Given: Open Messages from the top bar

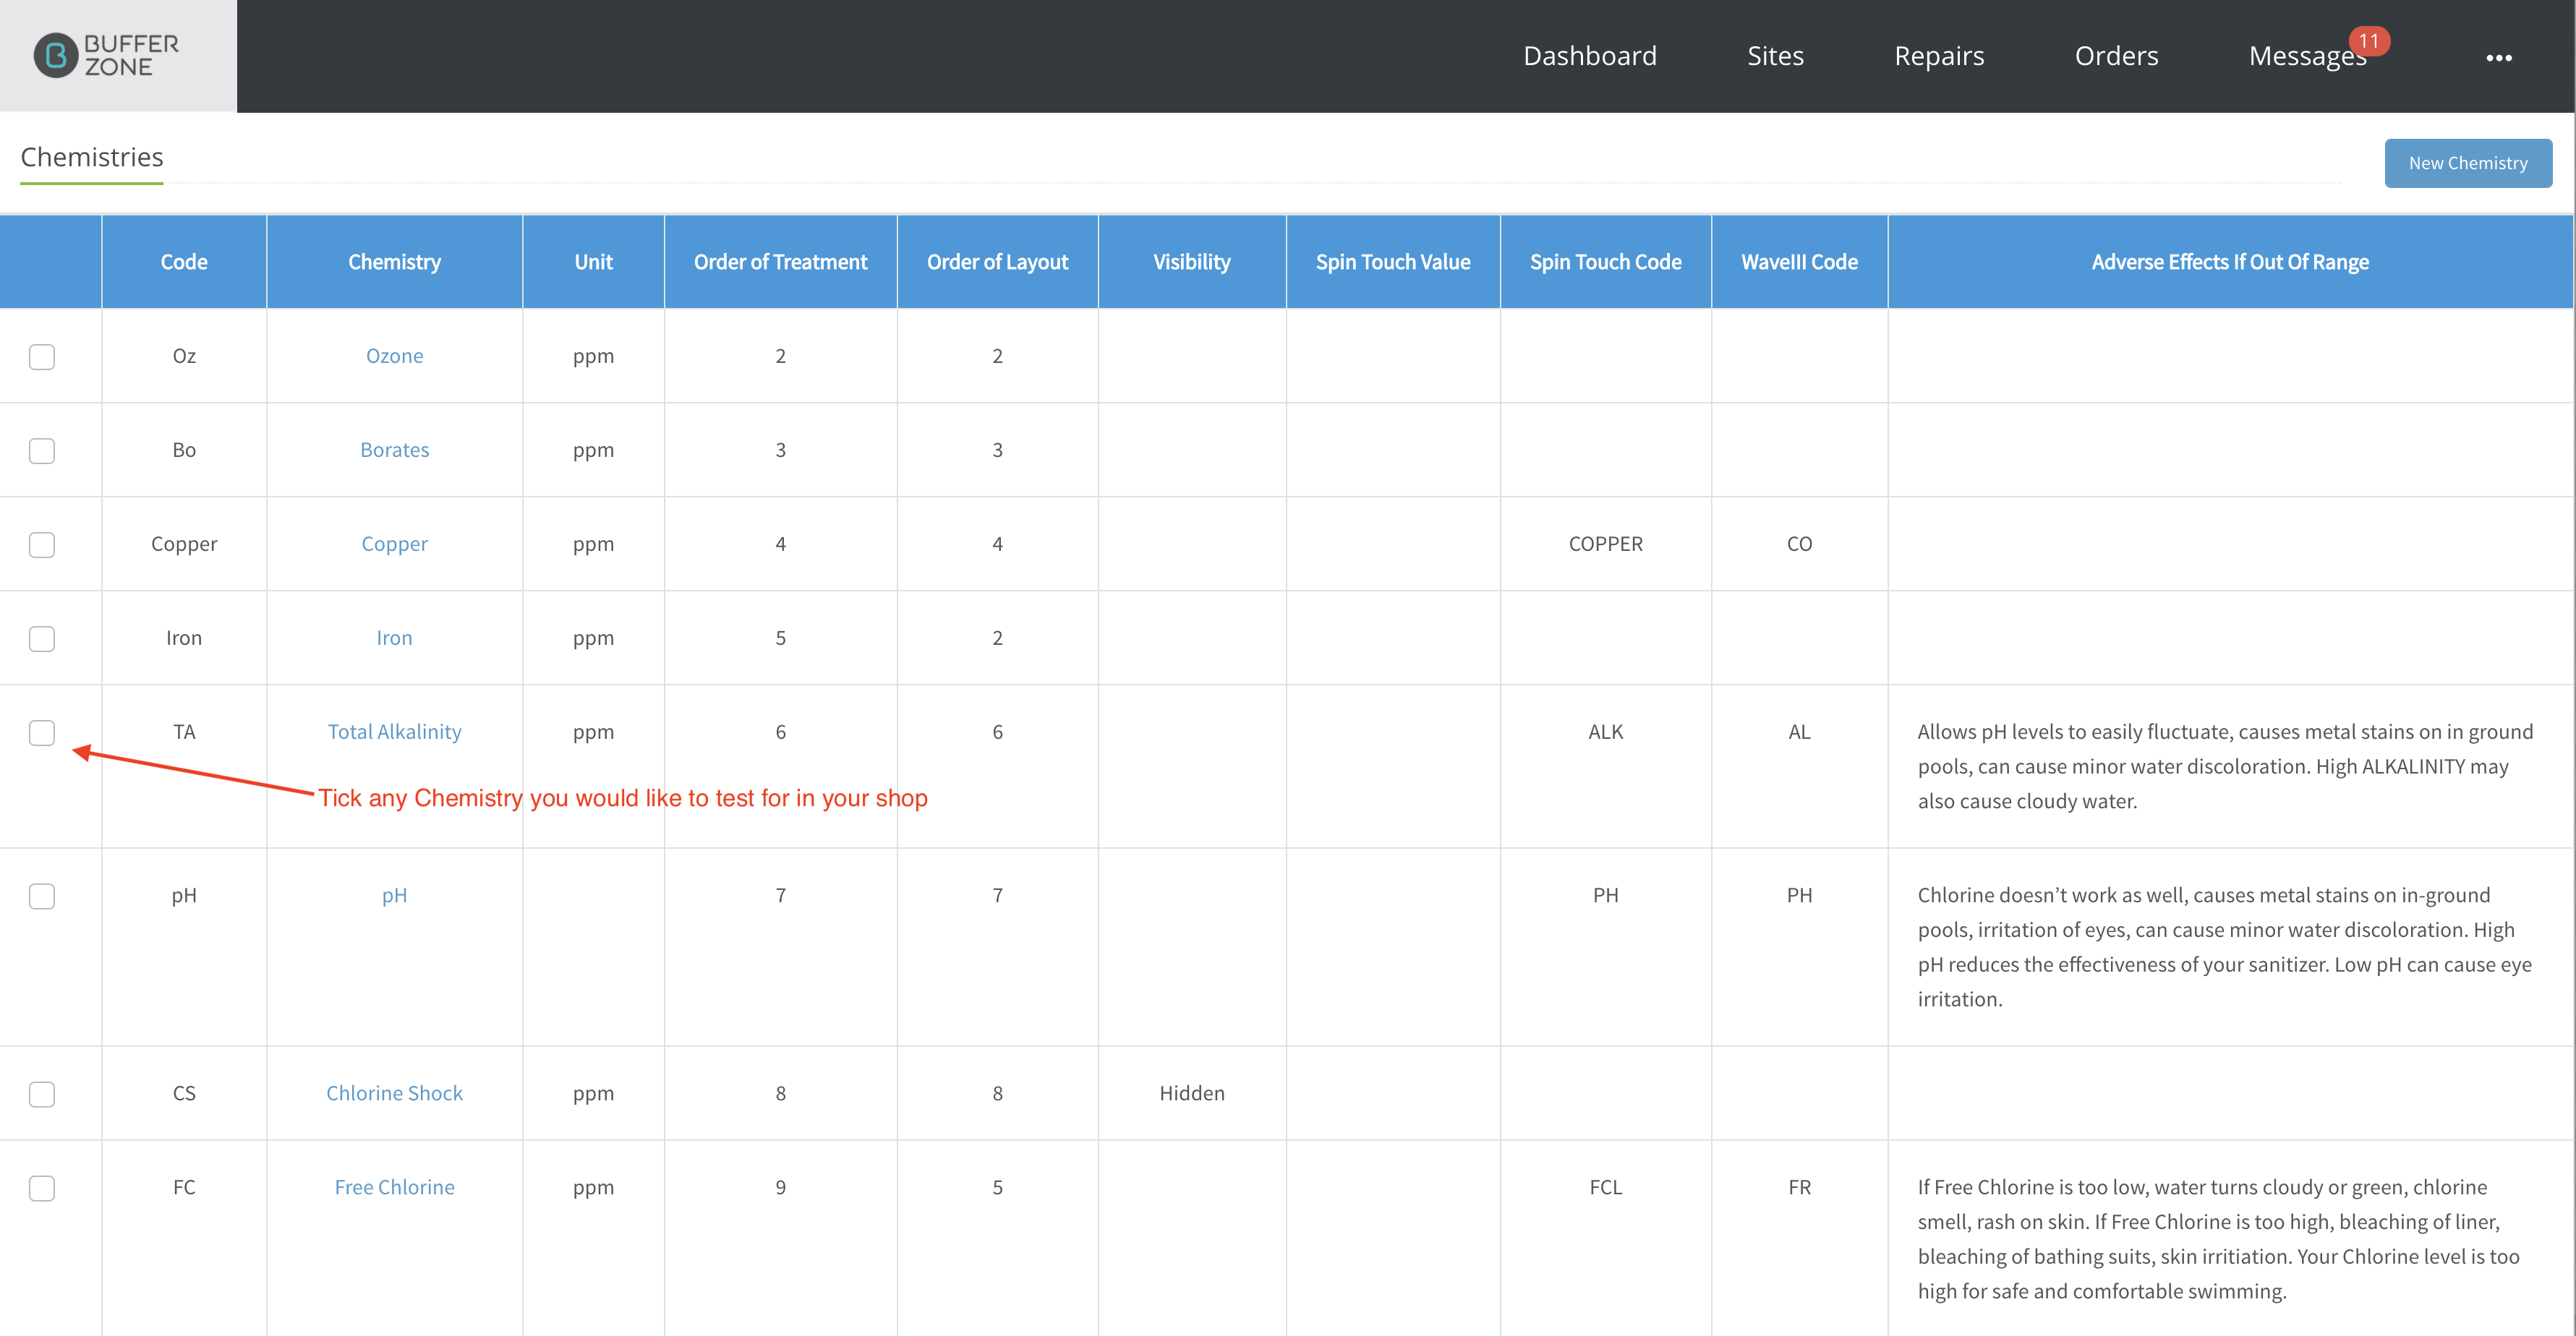Looking at the screenshot, I should [2307, 56].
